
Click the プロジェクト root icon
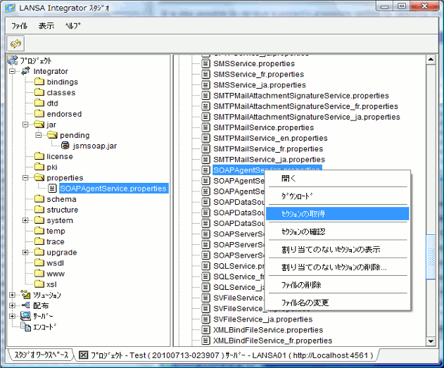click(13, 61)
